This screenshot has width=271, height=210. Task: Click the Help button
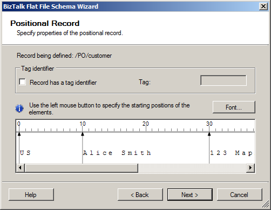(x=31, y=194)
